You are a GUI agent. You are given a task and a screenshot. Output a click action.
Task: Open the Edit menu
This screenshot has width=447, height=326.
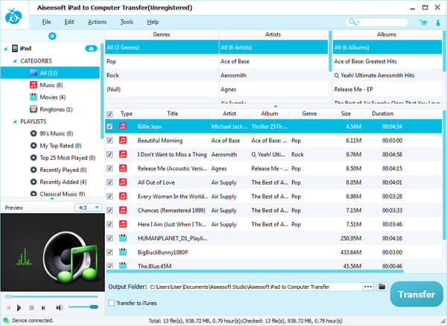[69, 22]
